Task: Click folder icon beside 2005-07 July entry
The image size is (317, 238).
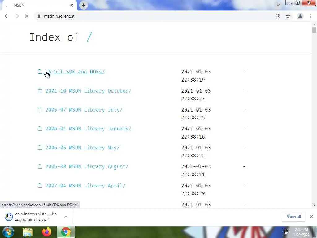Action: (x=40, y=110)
